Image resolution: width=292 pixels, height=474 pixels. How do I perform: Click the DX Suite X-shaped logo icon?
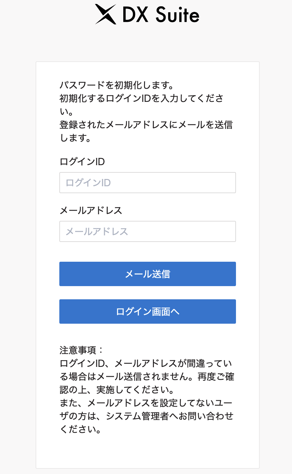point(106,15)
